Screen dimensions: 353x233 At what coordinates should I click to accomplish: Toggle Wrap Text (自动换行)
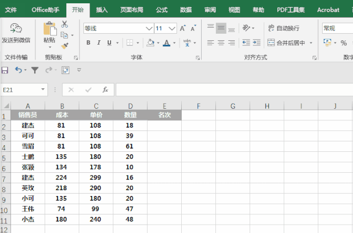[283, 28]
